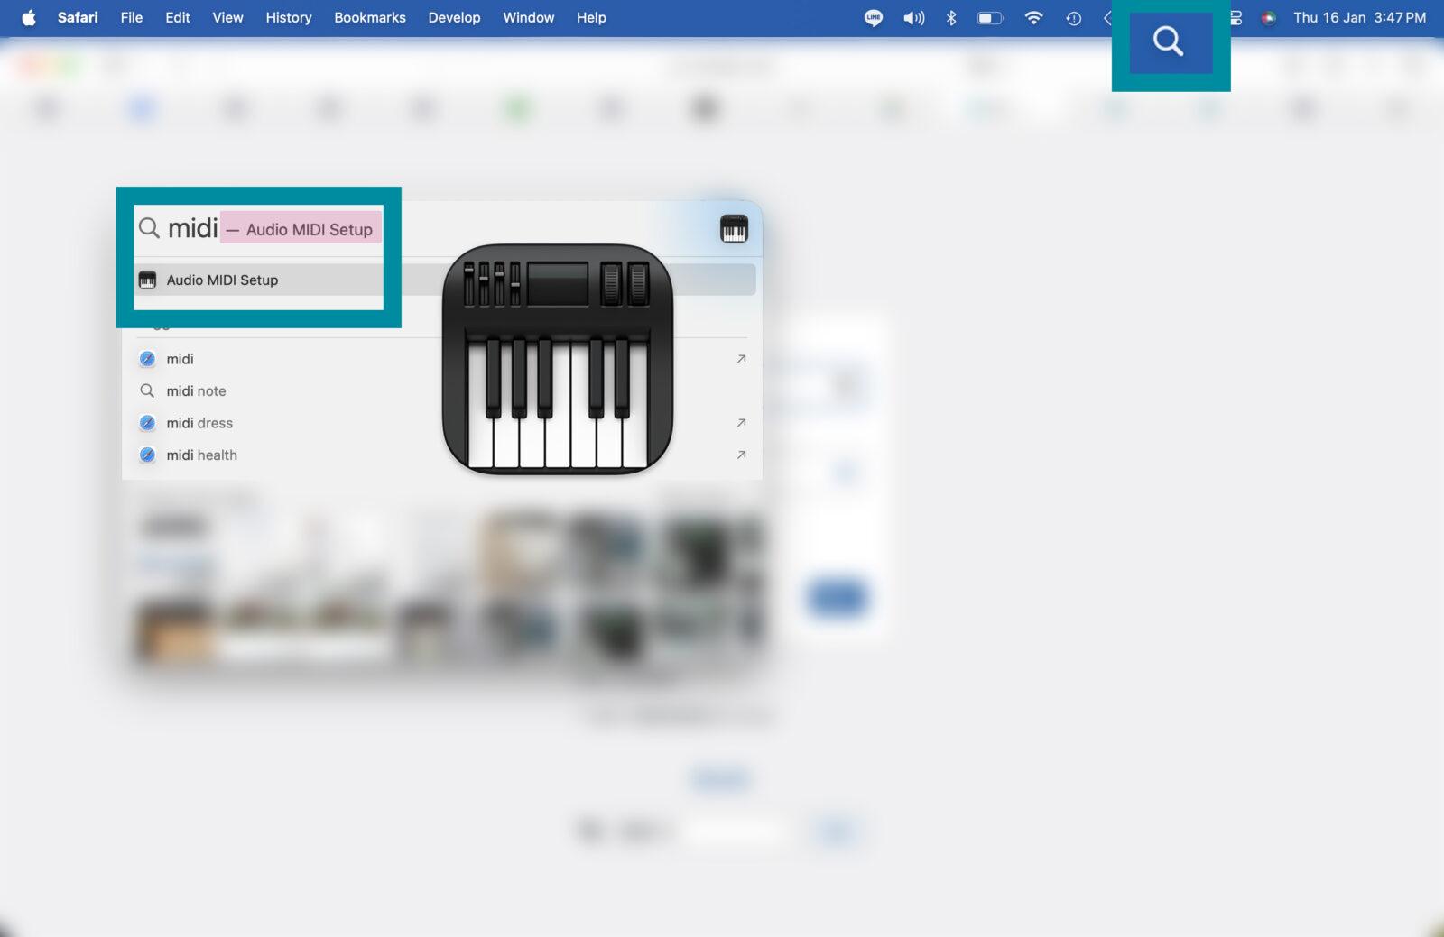Open the Bookmarks menu

[x=369, y=18]
